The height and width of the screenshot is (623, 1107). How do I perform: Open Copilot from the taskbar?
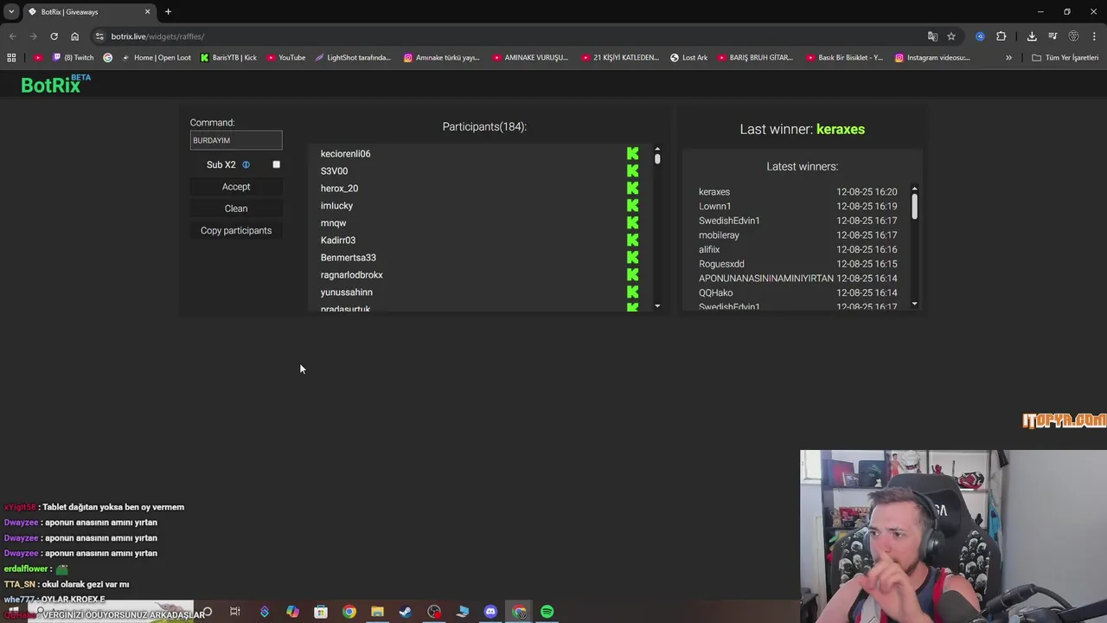(x=292, y=612)
